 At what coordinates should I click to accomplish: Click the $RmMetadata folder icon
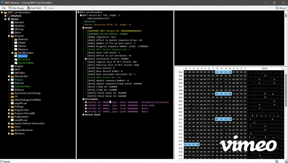click(x=15, y=53)
